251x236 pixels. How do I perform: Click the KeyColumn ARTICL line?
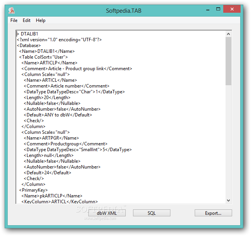click(x=59, y=201)
